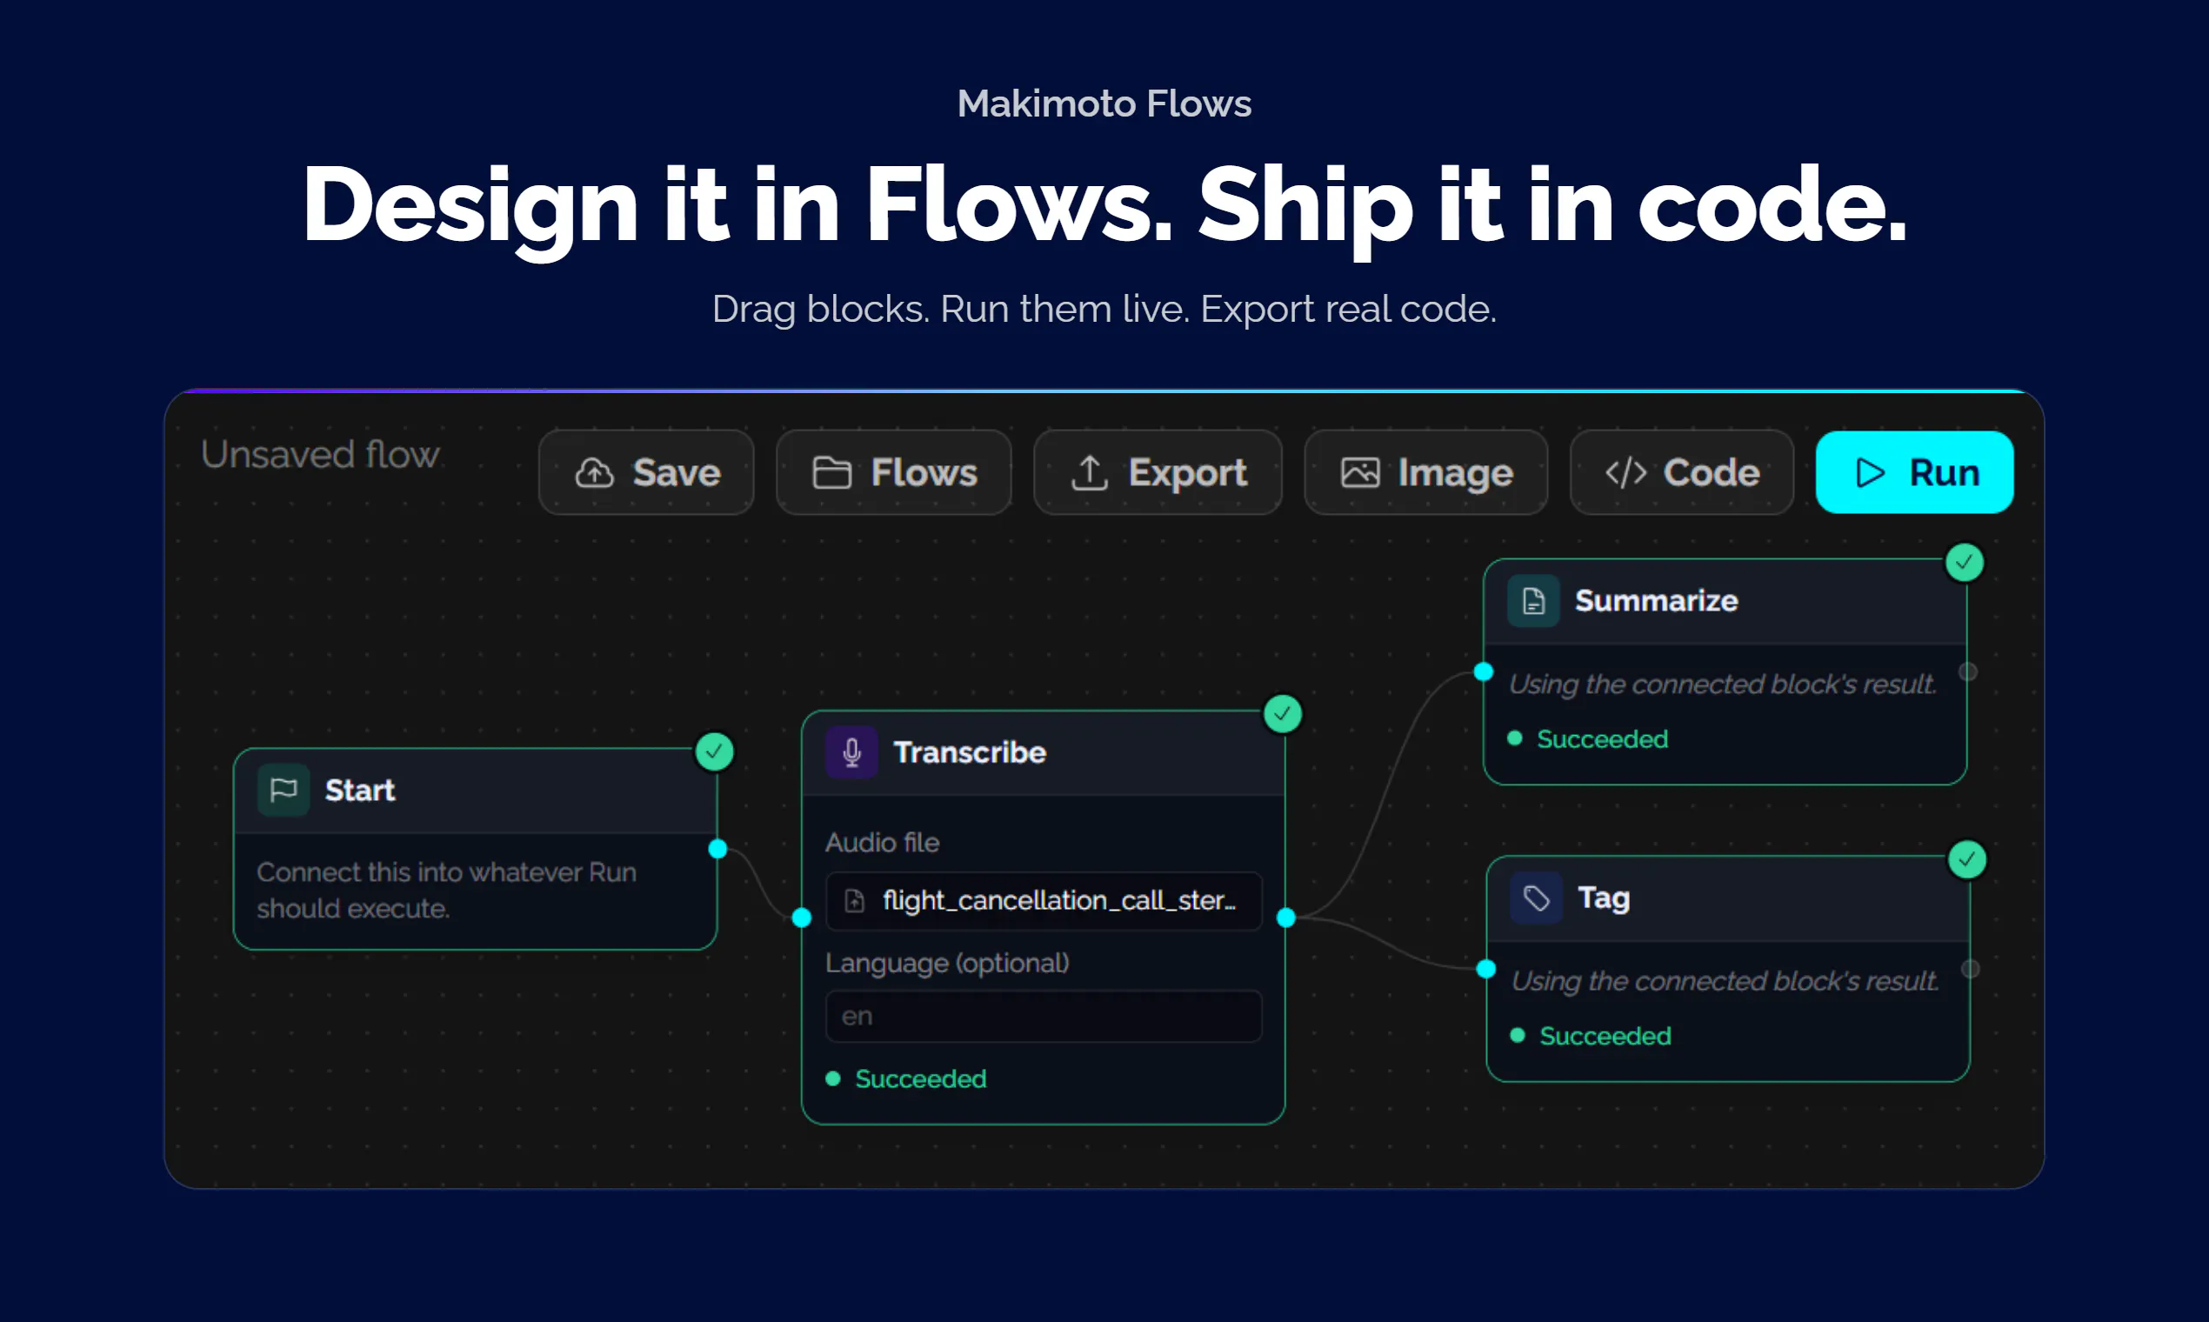View generated code via Code button

(x=1682, y=472)
